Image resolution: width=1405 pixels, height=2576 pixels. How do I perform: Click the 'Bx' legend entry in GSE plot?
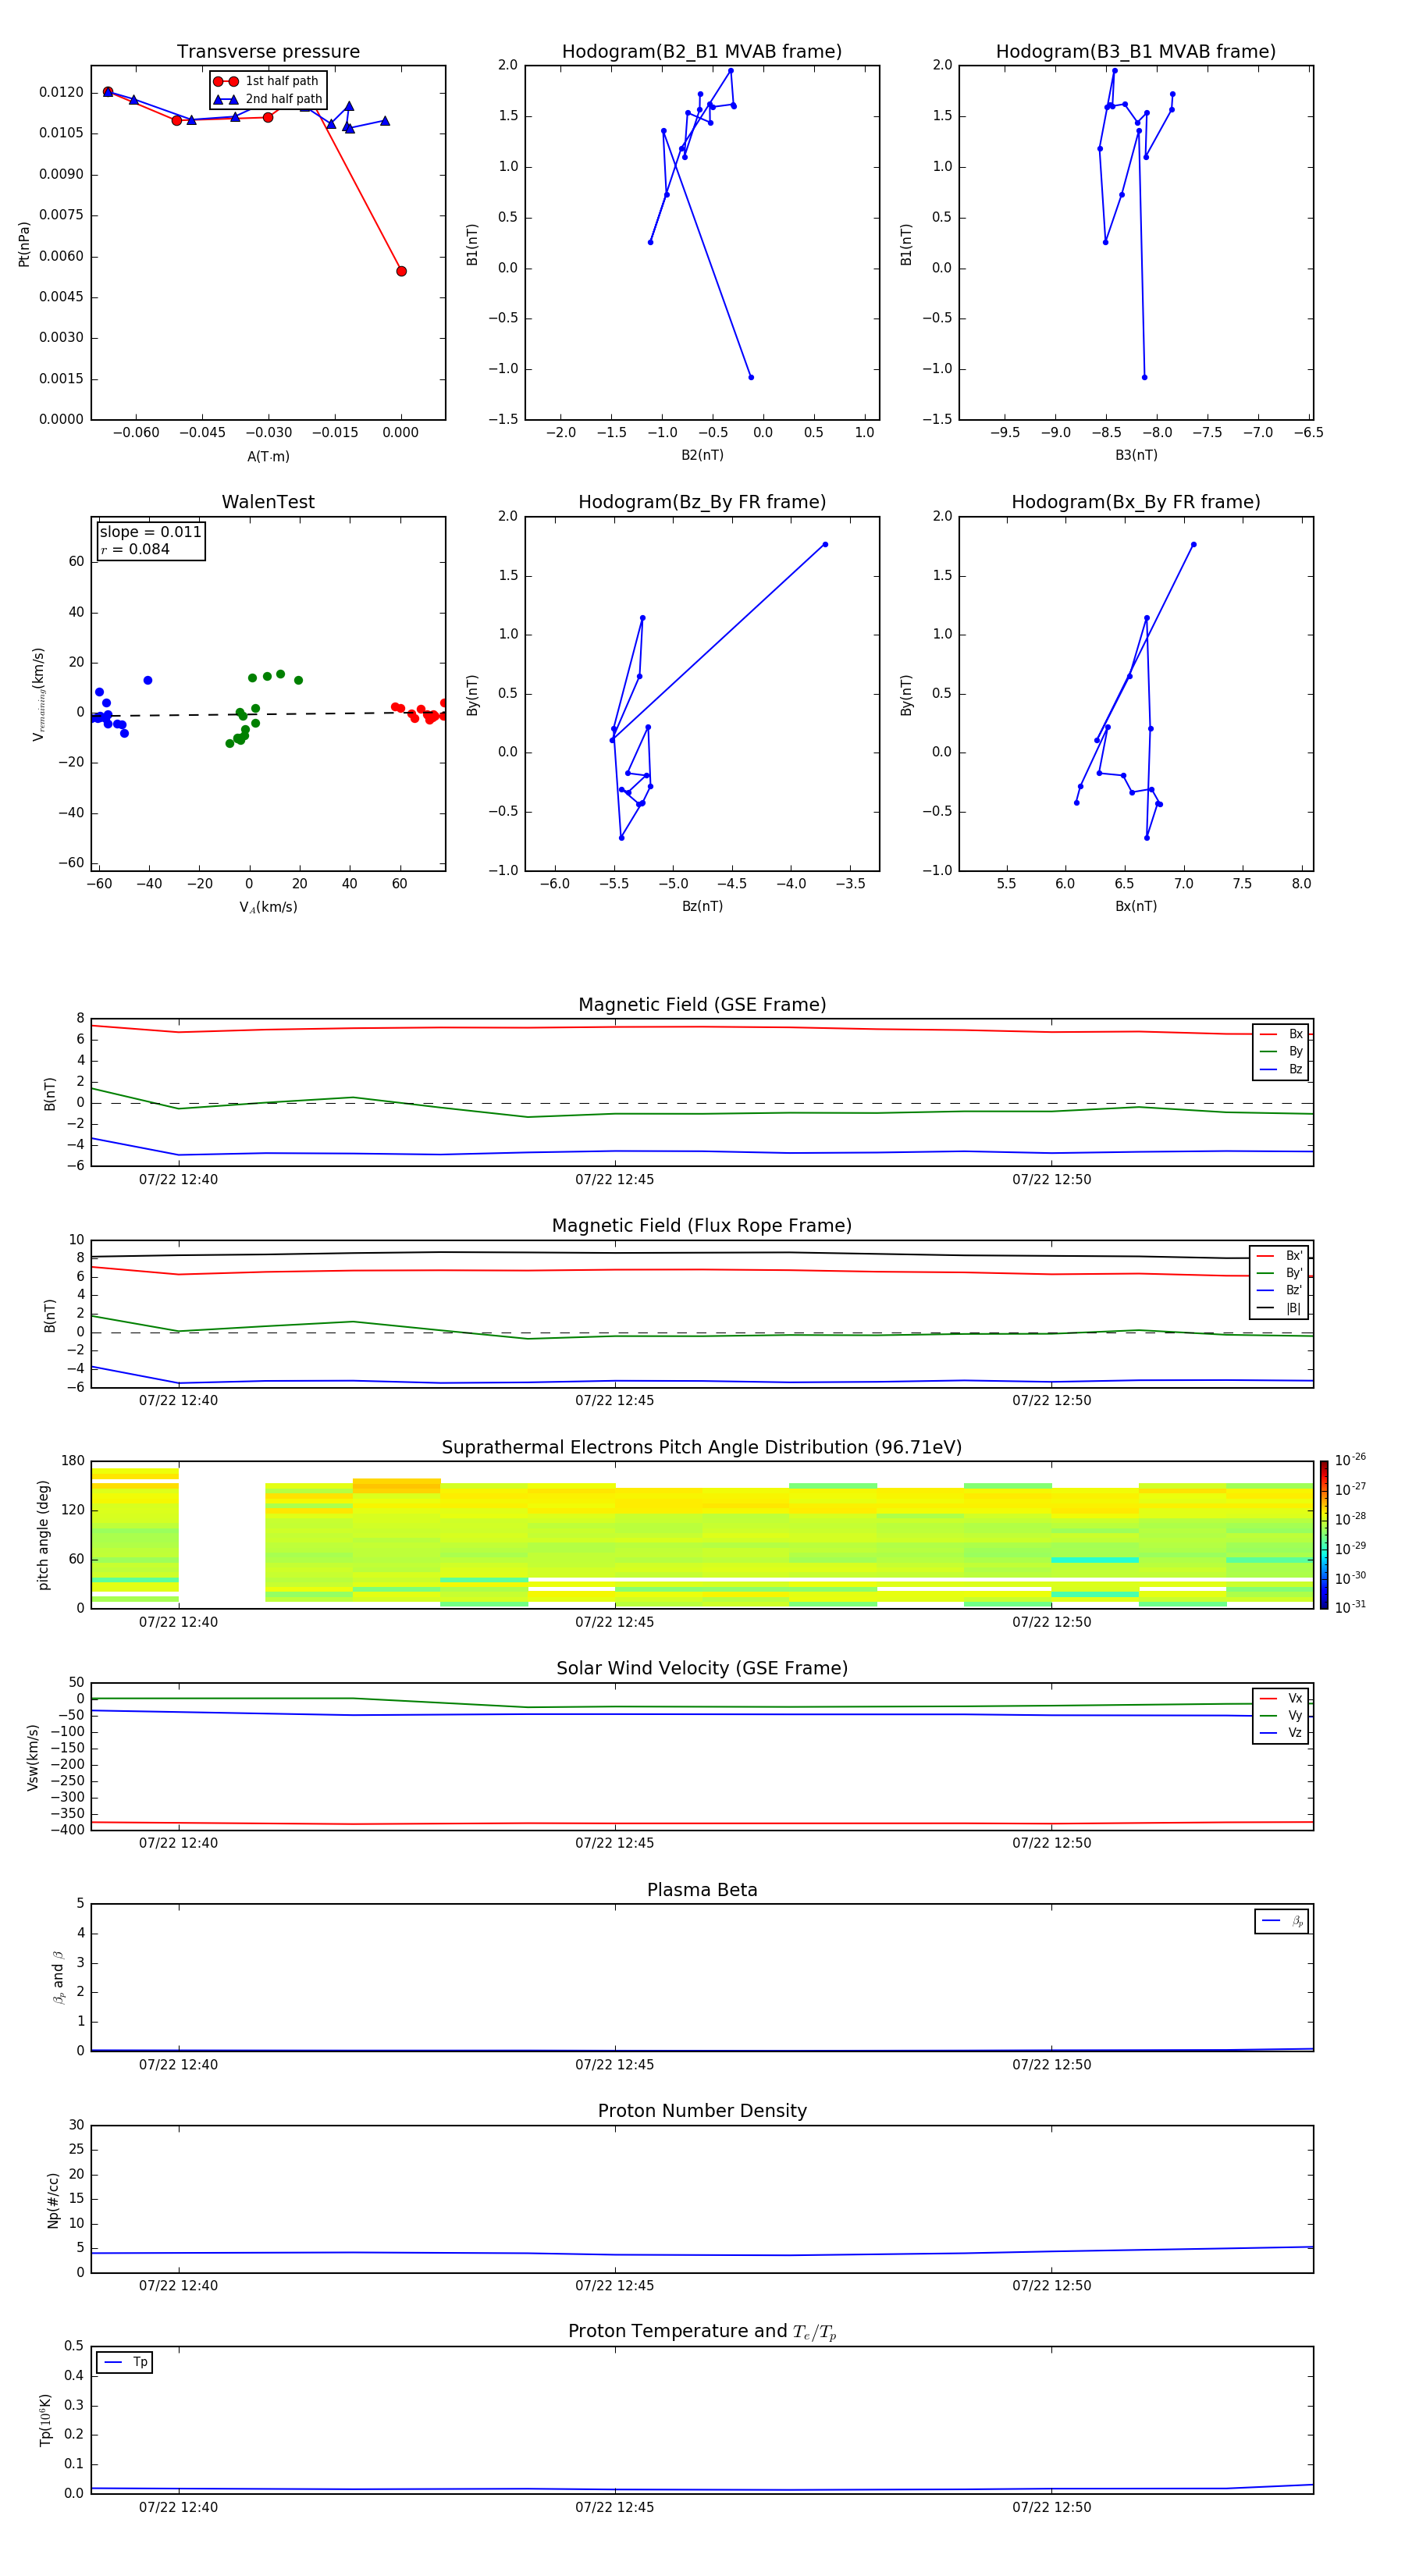[x=1281, y=1034]
